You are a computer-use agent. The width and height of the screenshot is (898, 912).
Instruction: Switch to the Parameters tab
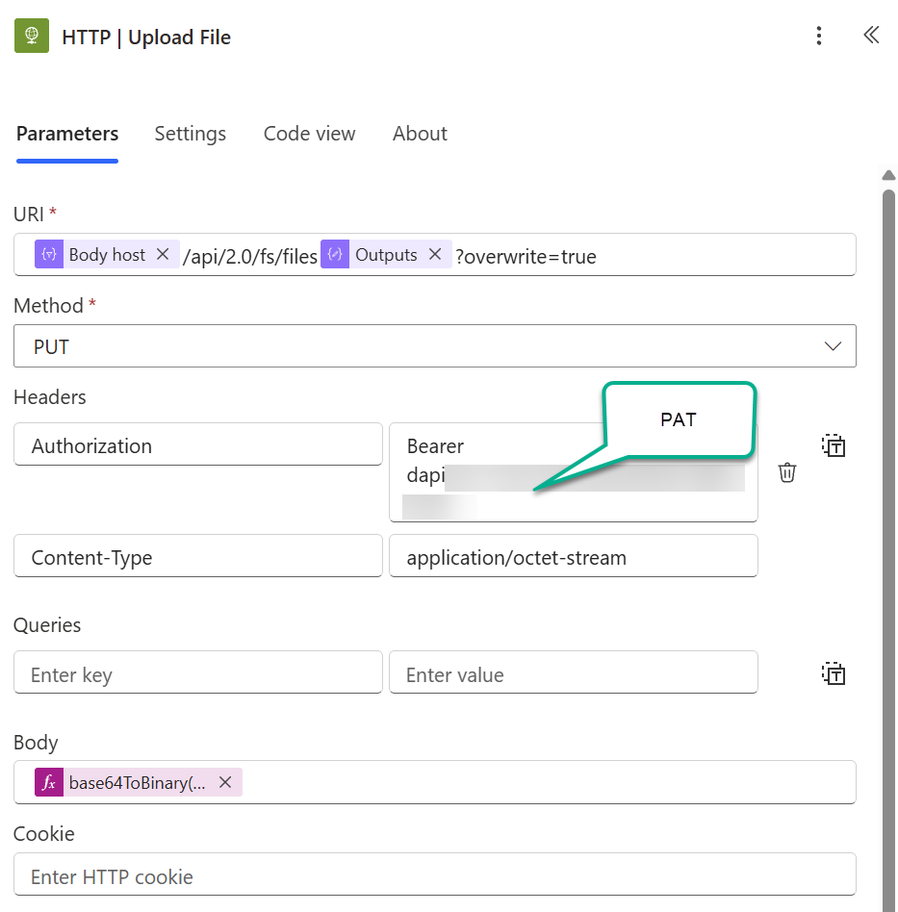click(x=67, y=134)
